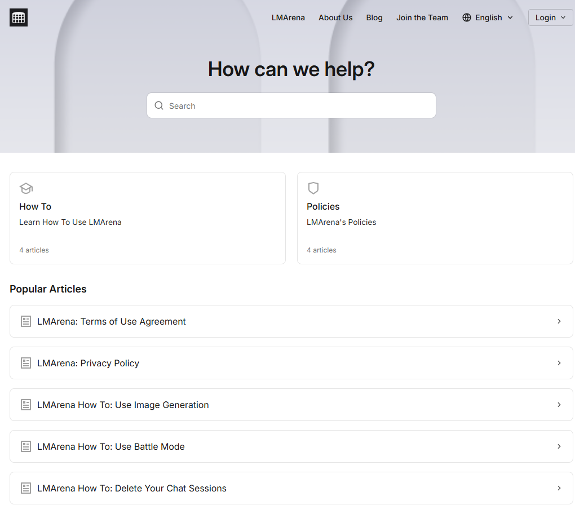Click the shield Policies icon
Screen dimensions: 575x514
(x=313, y=188)
